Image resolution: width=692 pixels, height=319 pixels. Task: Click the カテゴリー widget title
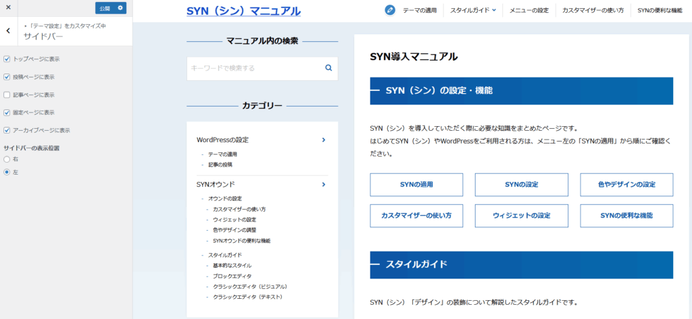point(262,106)
